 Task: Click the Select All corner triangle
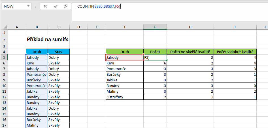pyautogui.click(x=5, y=27)
